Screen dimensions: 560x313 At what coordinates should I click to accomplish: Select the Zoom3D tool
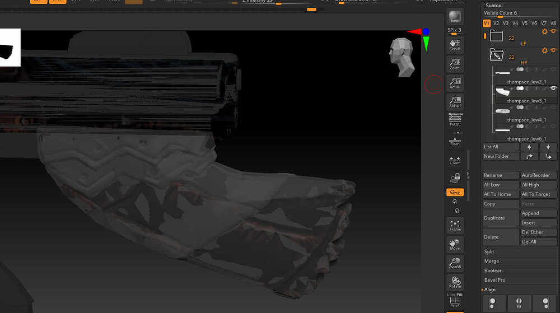pos(455,263)
